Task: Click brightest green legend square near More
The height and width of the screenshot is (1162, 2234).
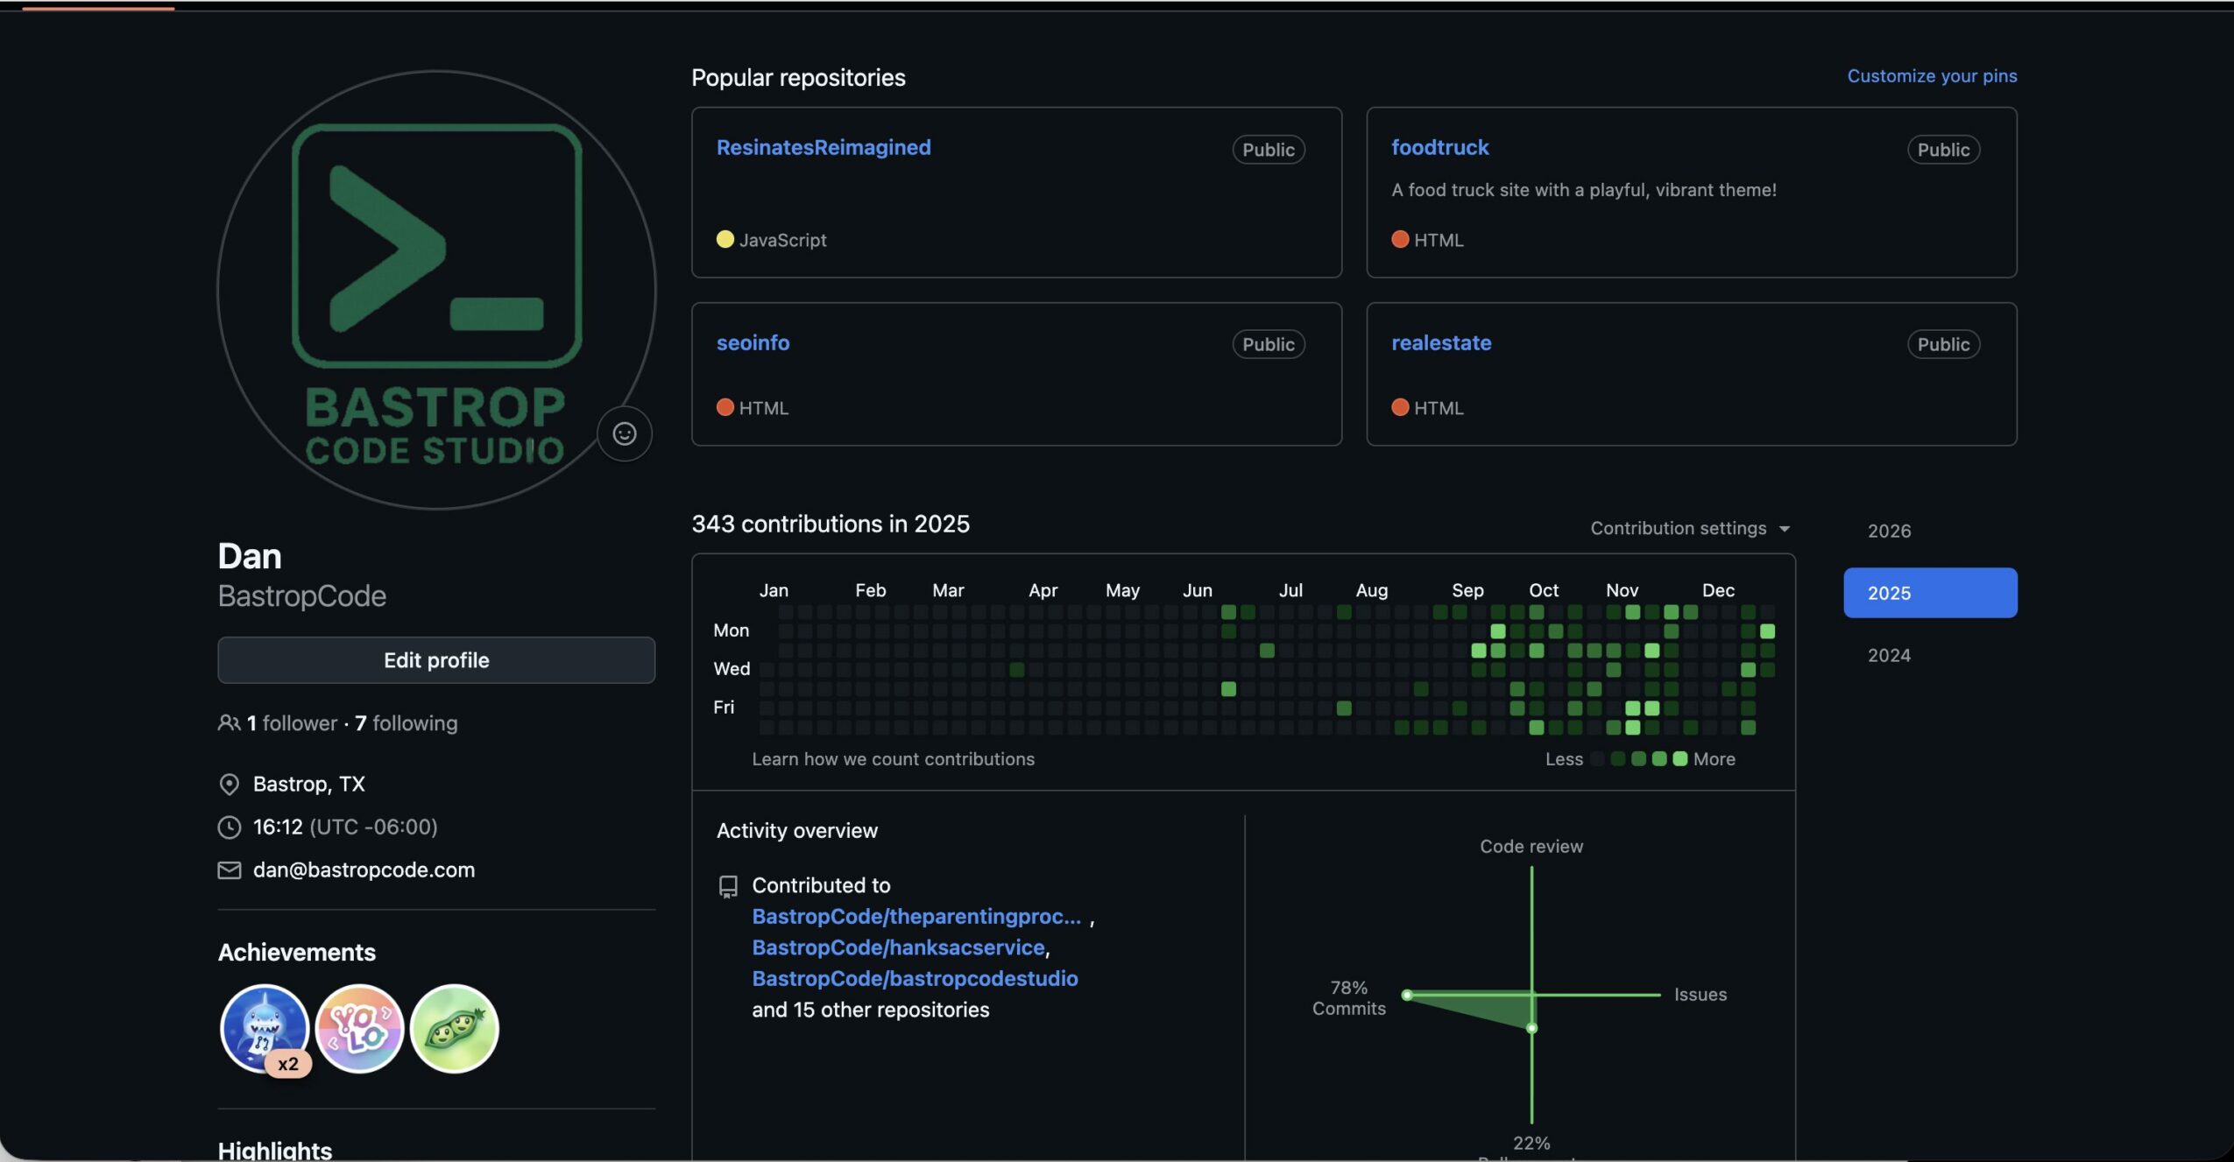Action: [x=1679, y=759]
